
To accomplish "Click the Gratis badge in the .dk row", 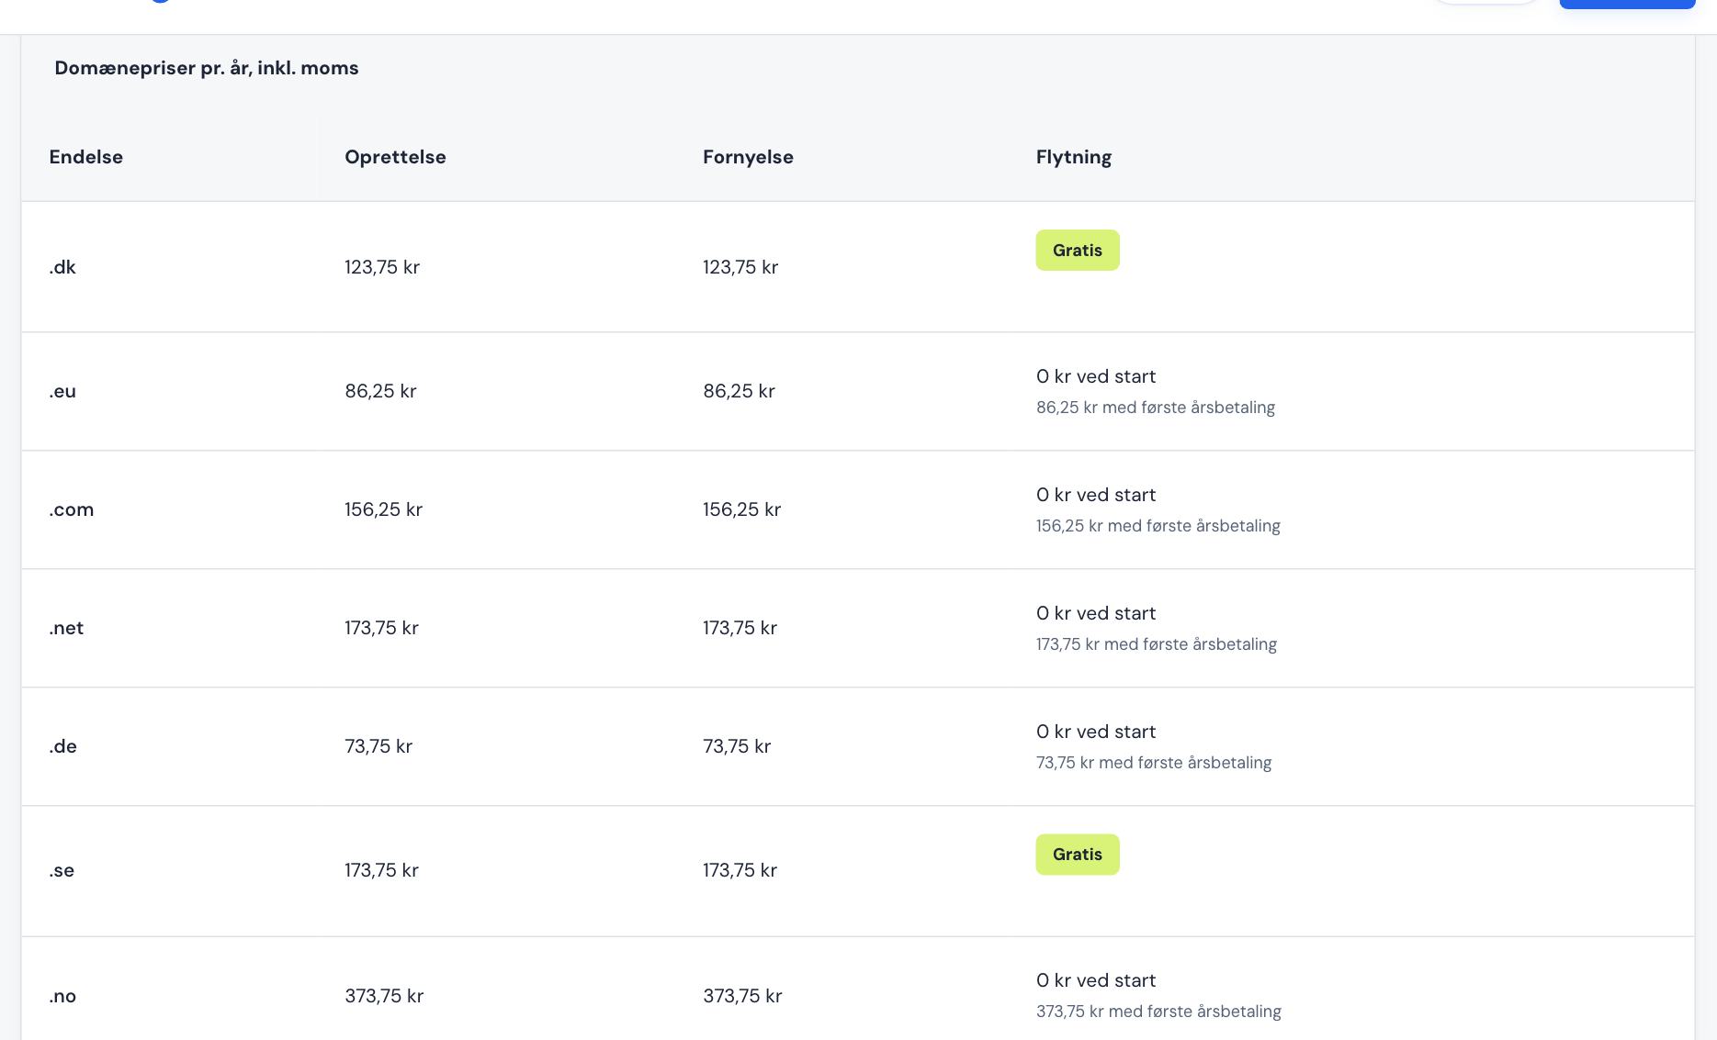I will [x=1077, y=250].
